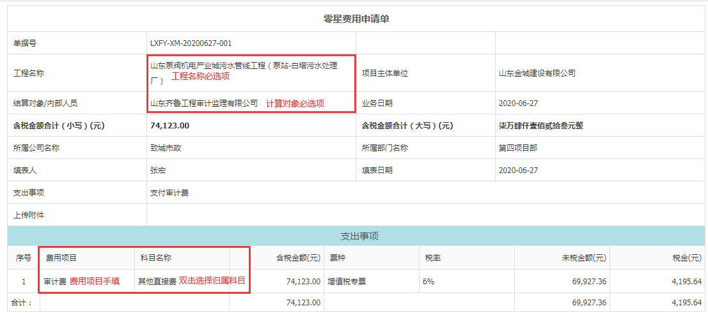This screenshot has width=708, height=313.
Task: Click department name 第四项目部
Action: [518, 148]
